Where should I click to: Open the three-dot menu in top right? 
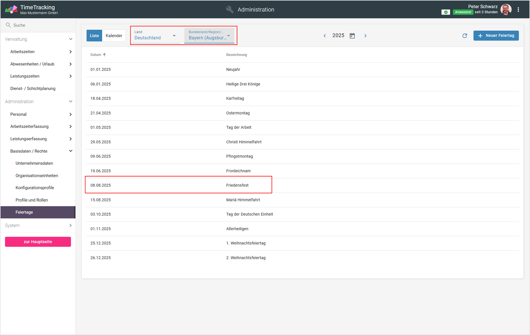(x=518, y=10)
